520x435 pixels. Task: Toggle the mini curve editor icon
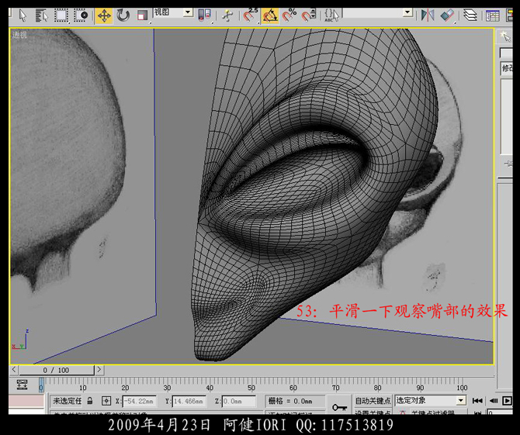pyautogui.click(x=22, y=385)
